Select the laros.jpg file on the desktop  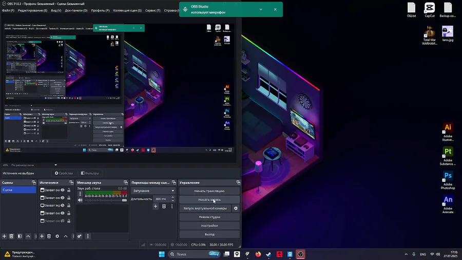448,33
